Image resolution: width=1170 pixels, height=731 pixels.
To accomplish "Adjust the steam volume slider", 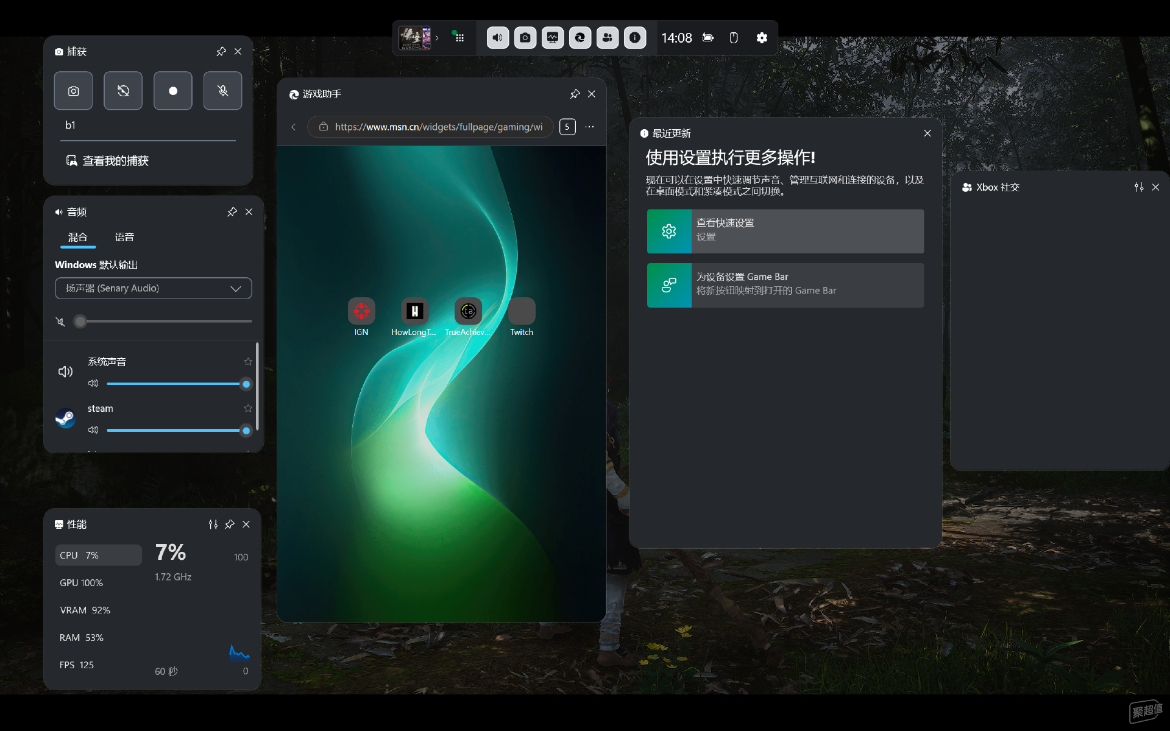I will tap(178, 431).
